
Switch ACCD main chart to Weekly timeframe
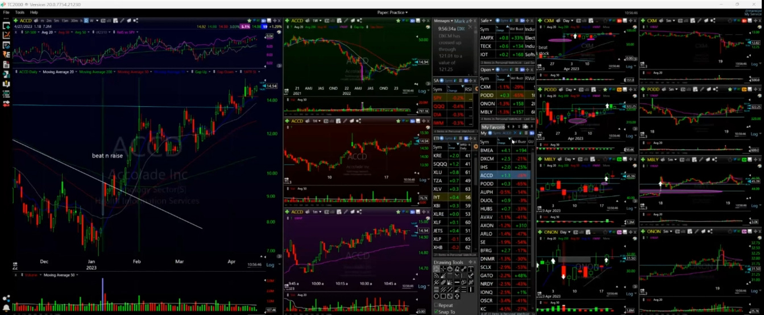click(92, 21)
